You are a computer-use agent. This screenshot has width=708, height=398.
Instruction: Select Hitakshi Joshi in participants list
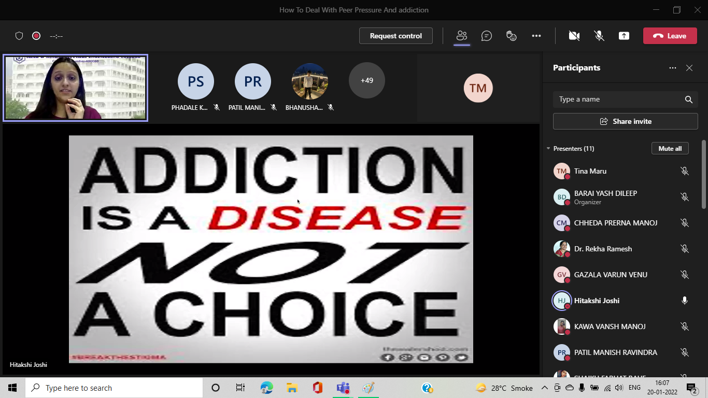coord(597,301)
